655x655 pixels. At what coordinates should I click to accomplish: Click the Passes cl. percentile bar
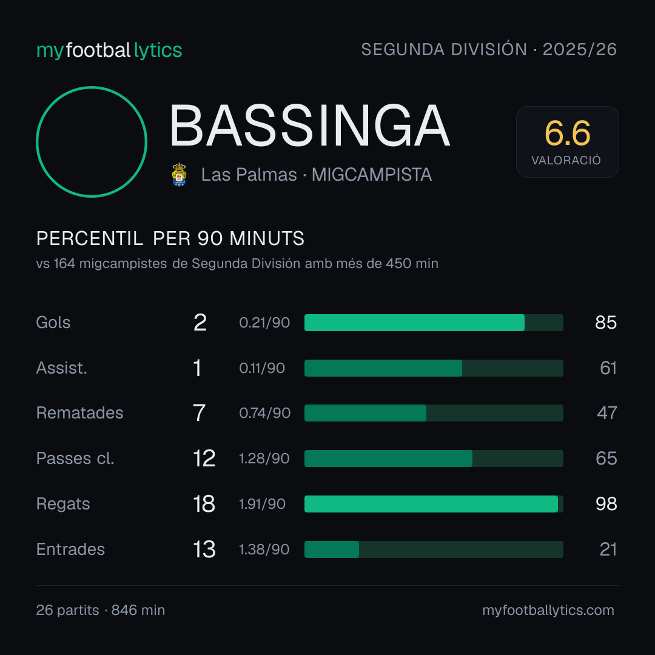point(434,458)
